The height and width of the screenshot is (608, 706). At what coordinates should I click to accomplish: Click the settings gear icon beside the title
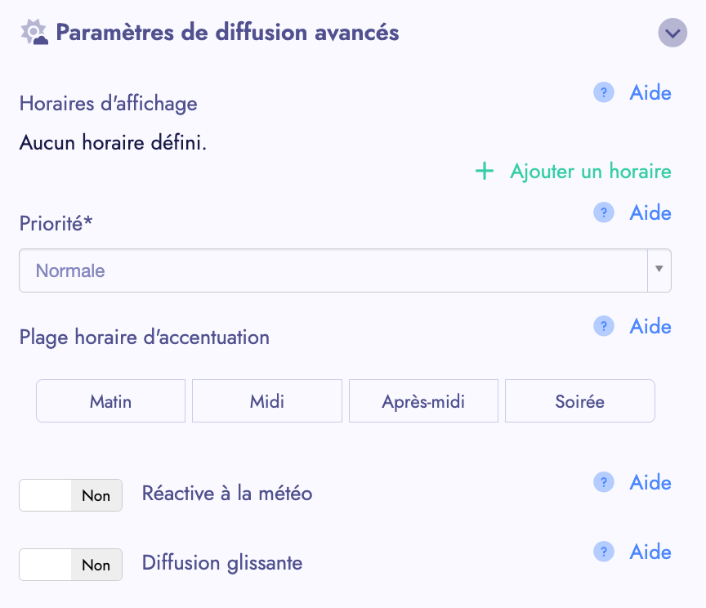point(34,34)
